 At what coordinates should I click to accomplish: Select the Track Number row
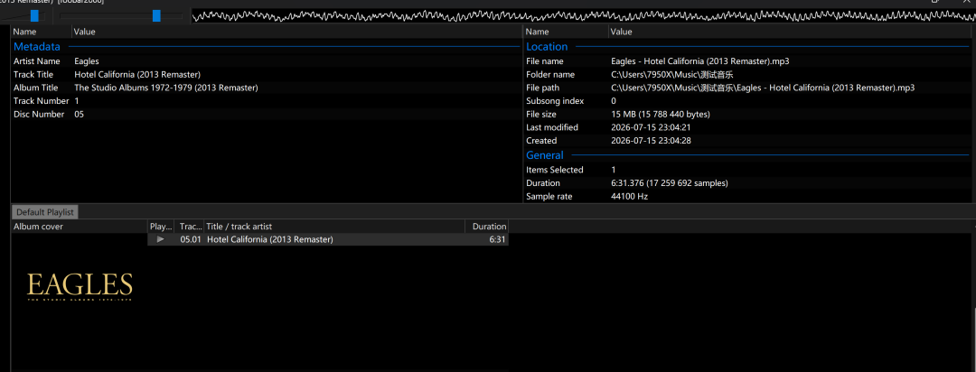coord(266,101)
